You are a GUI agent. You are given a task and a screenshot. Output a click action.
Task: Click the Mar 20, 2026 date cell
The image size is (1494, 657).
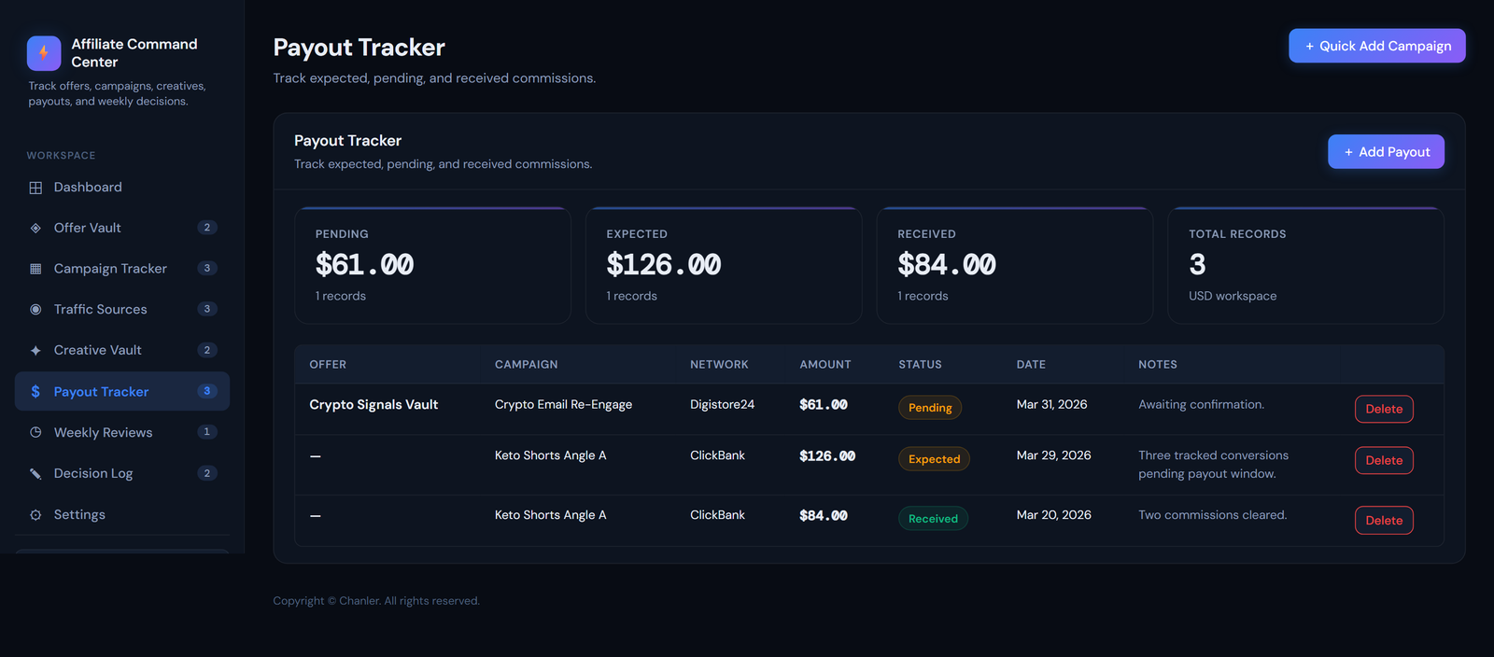click(1053, 515)
